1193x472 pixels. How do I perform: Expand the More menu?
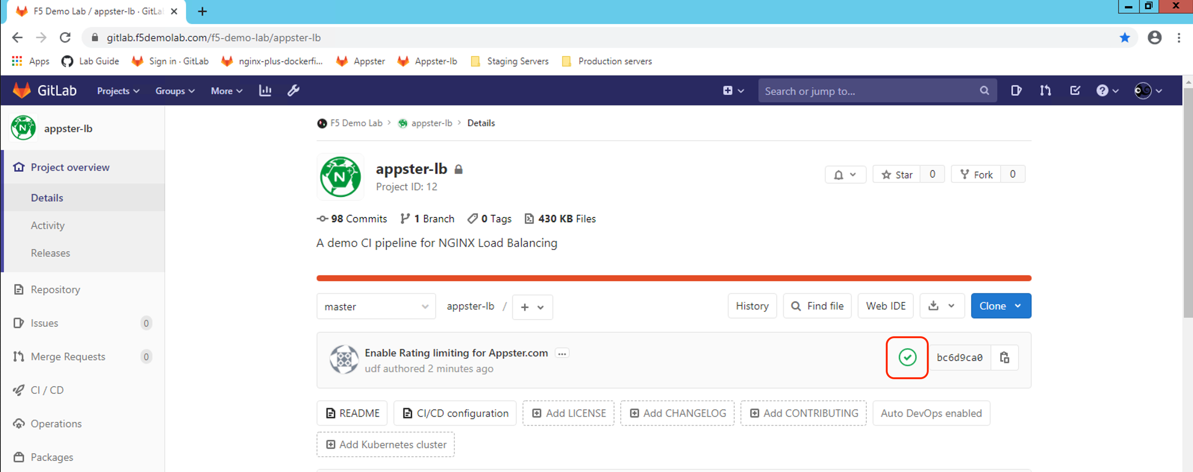227,91
